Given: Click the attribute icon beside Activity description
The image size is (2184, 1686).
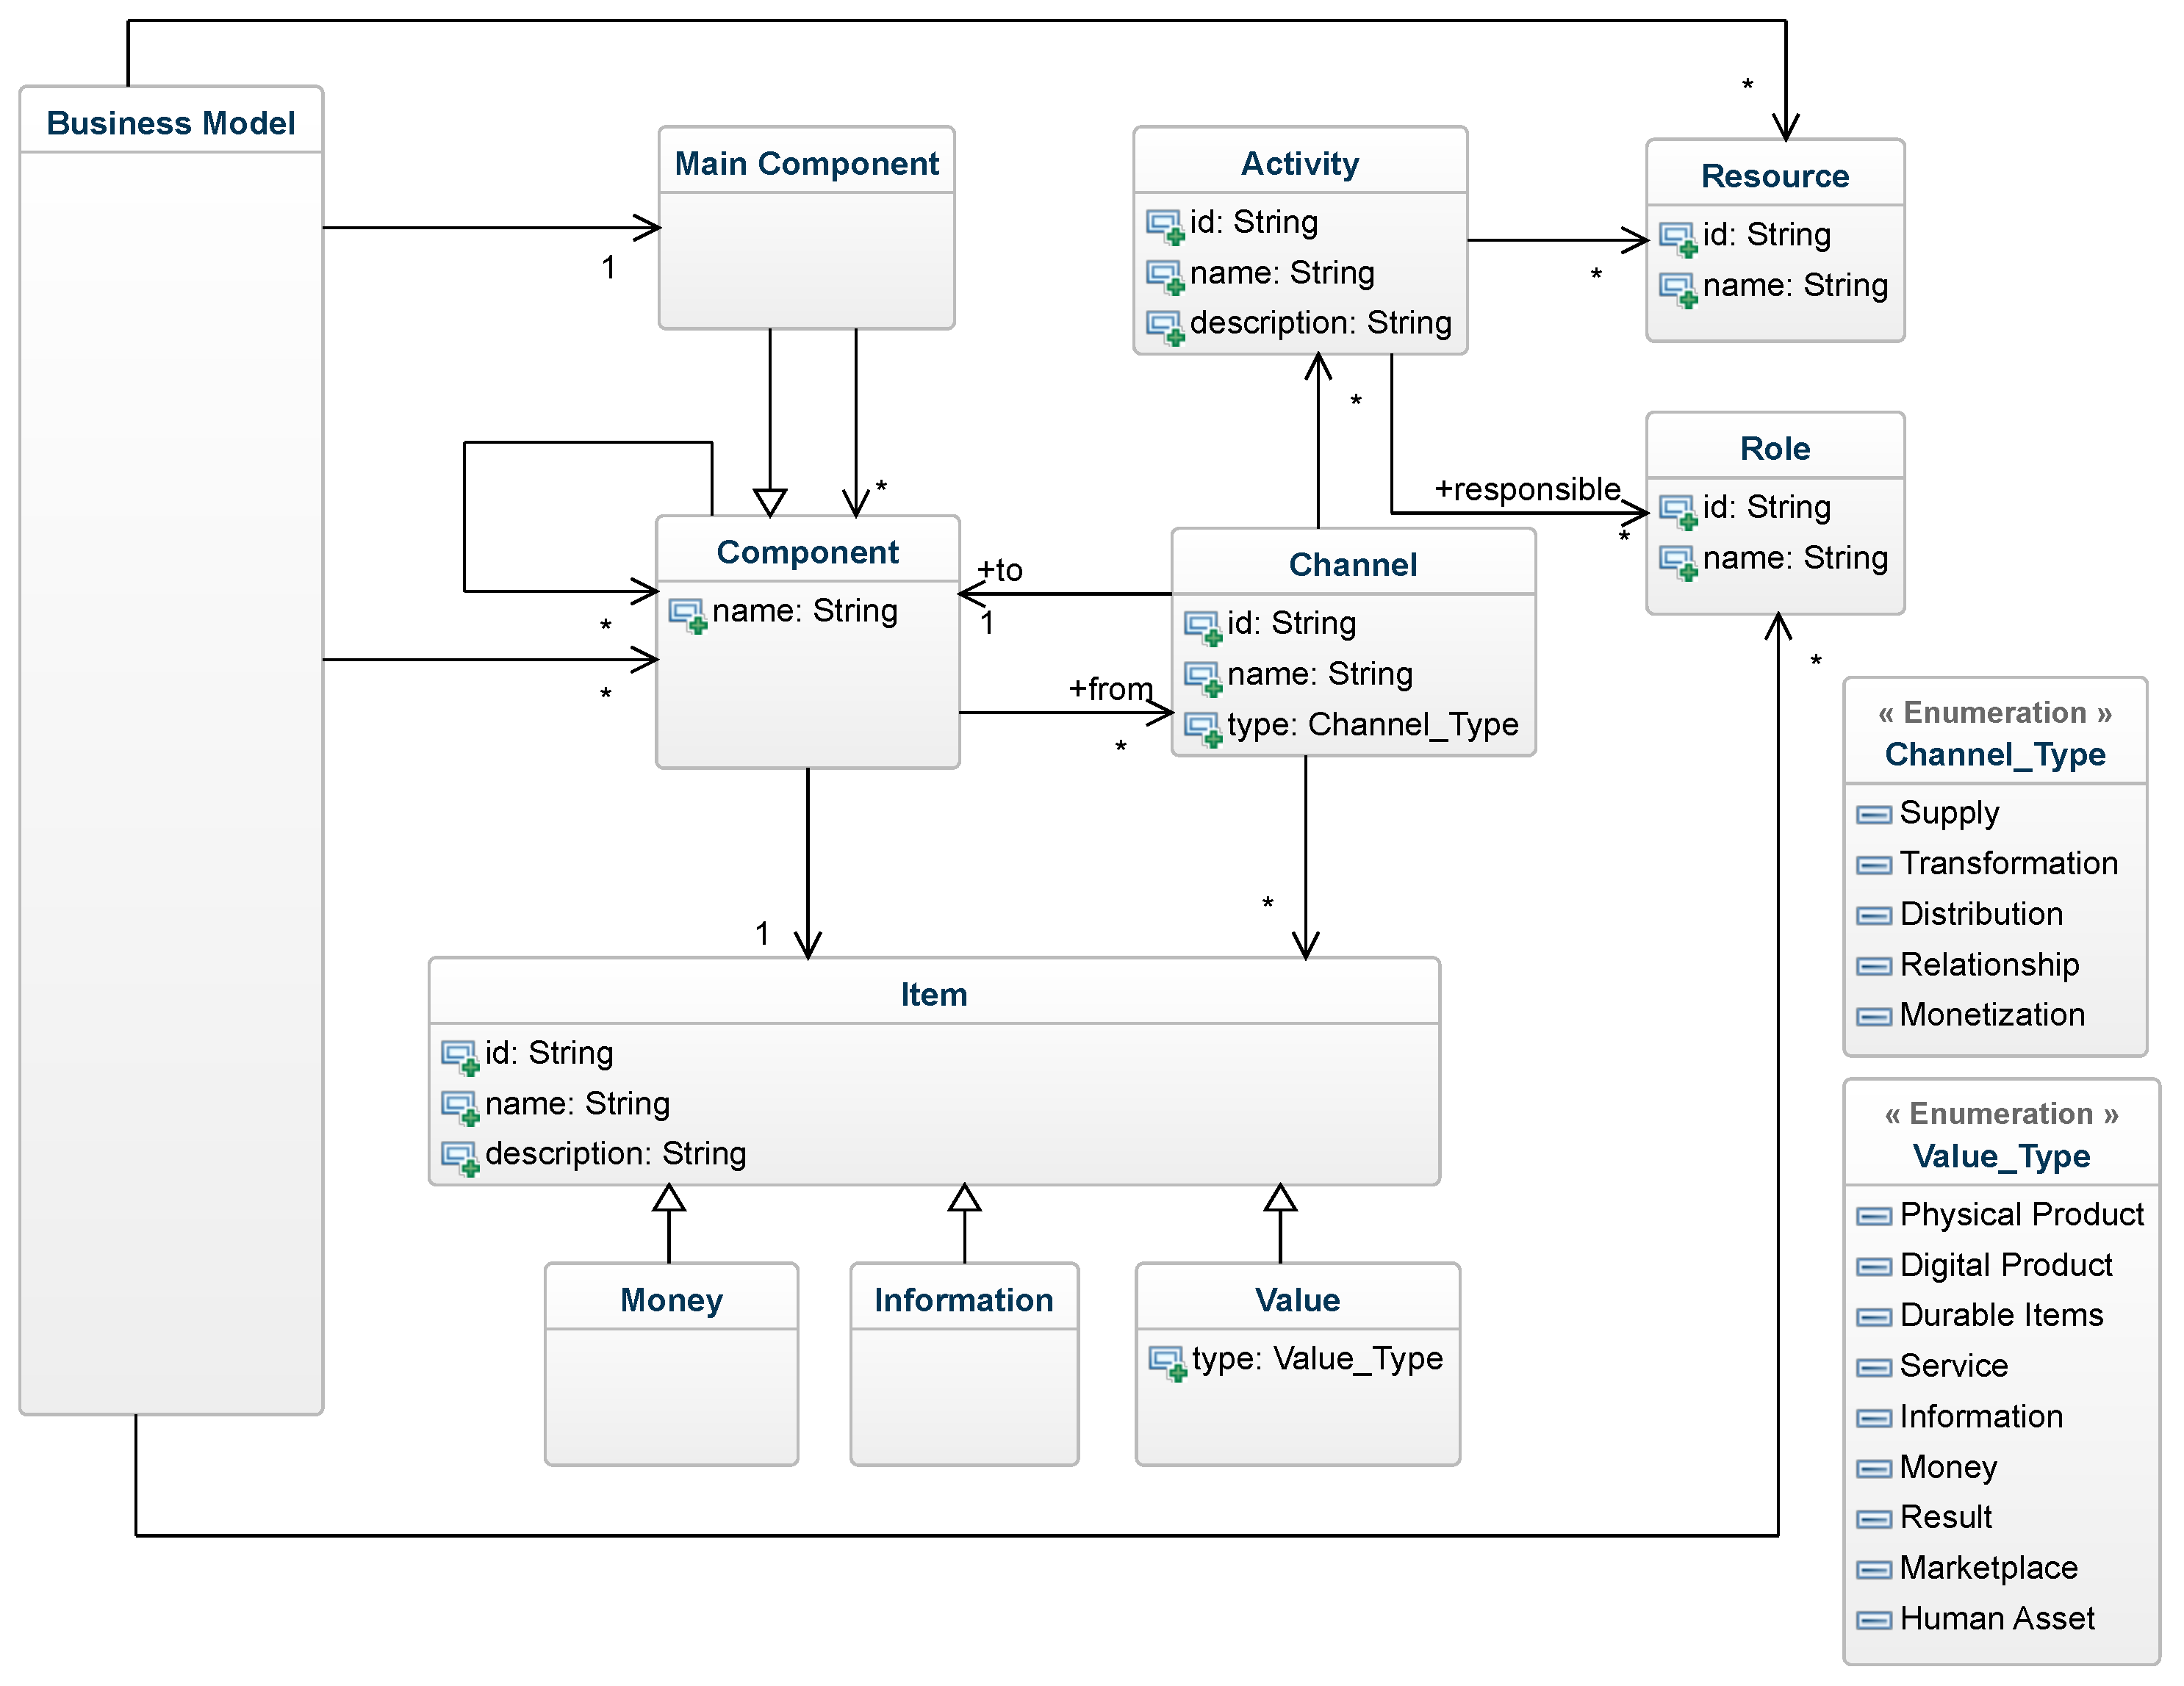Looking at the screenshot, I should pos(1165,327).
